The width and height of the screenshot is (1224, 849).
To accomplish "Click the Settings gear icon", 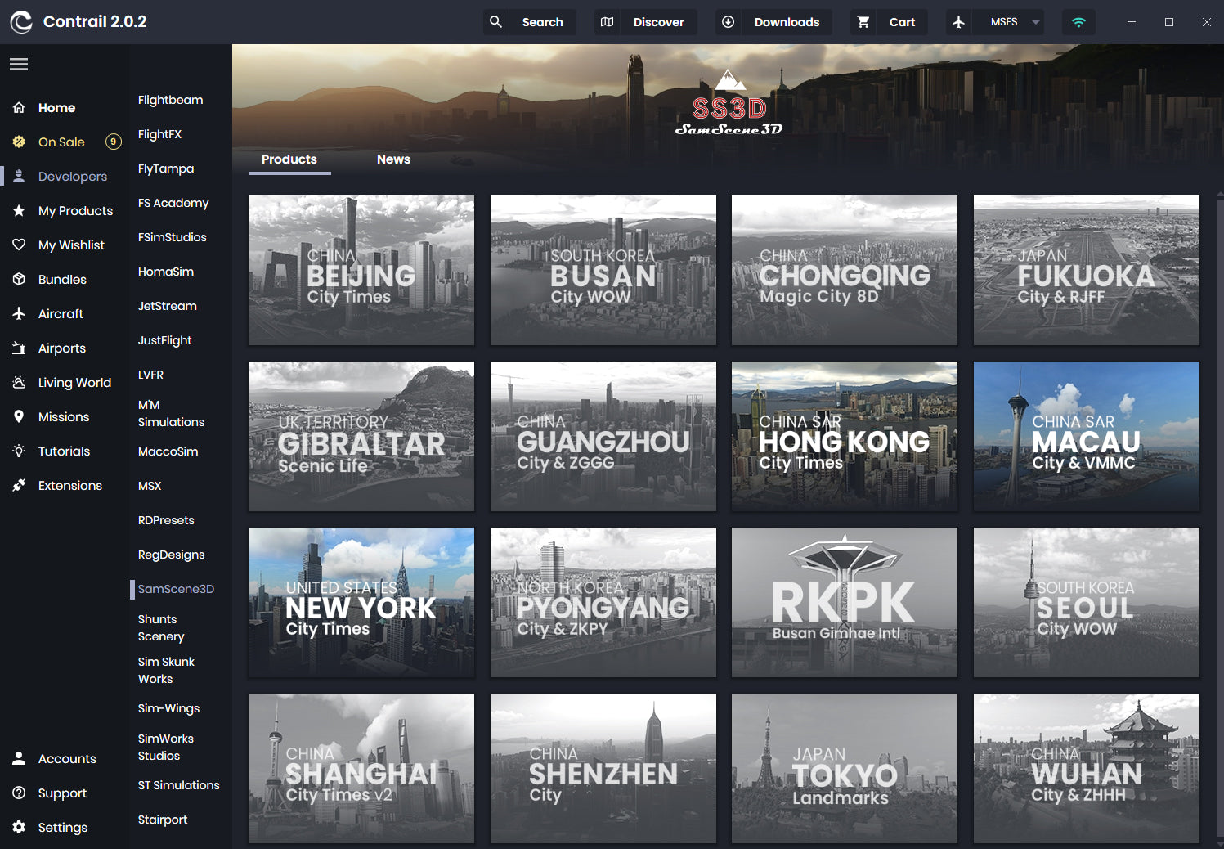I will pos(19,828).
